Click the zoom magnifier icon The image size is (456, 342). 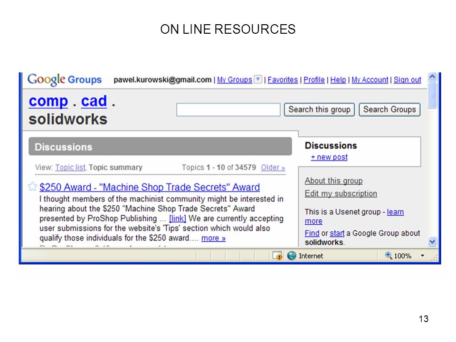coord(388,256)
